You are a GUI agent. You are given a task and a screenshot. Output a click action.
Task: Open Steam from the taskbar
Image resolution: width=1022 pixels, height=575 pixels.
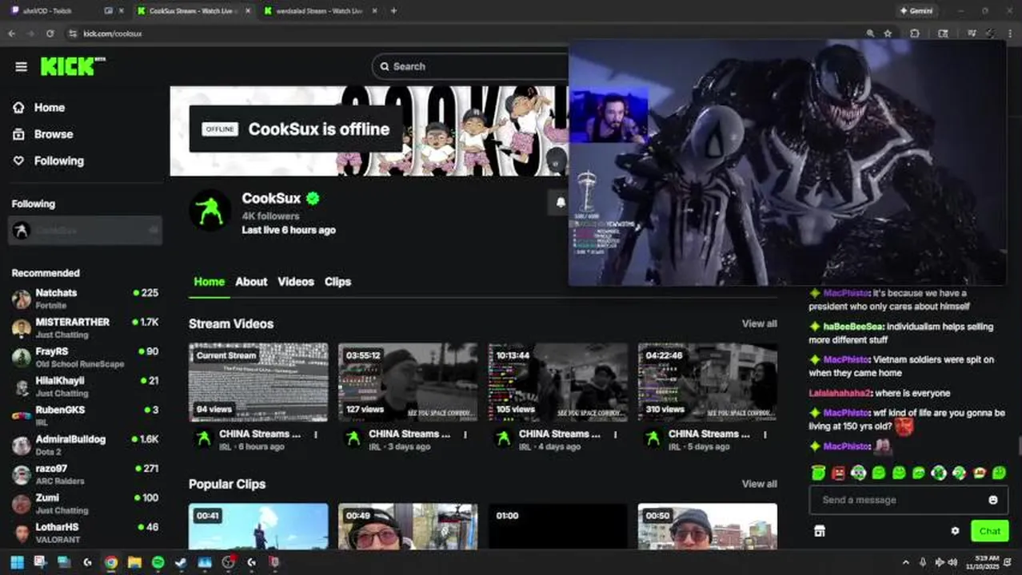point(182,562)
